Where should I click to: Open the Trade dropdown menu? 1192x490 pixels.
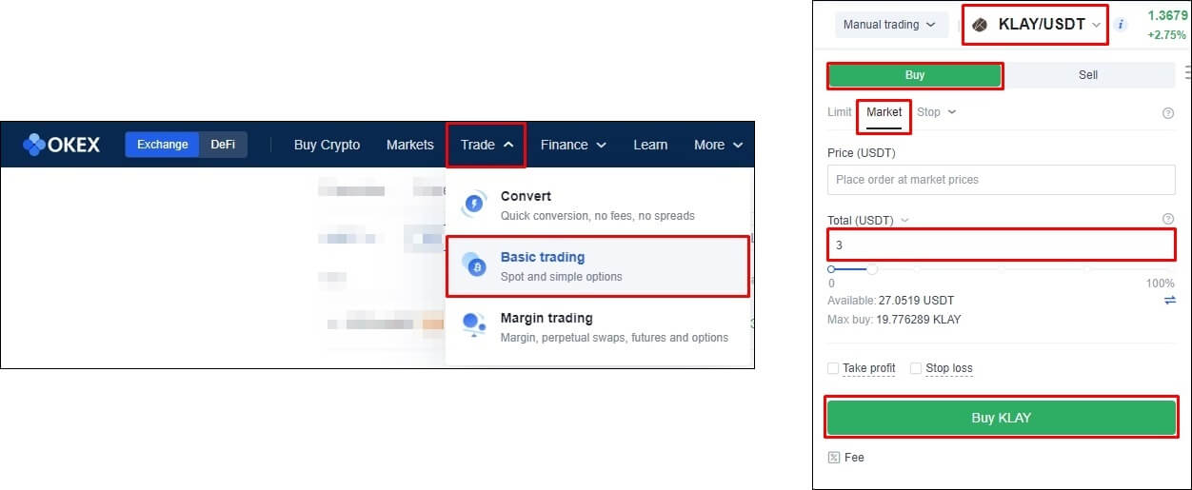click(x=487, y=145)
